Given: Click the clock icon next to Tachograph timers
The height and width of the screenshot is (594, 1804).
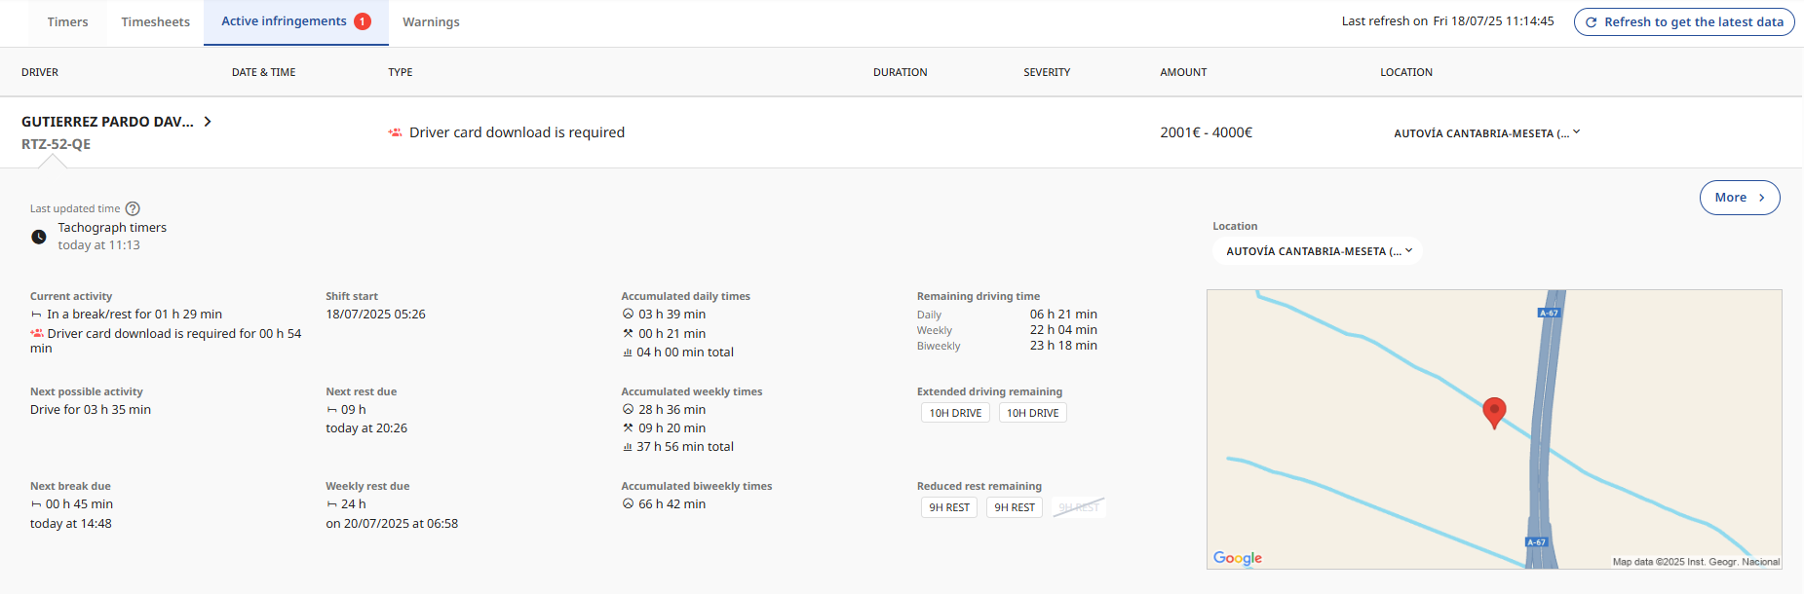Looking at the screenshot, I should click(39, 237).
